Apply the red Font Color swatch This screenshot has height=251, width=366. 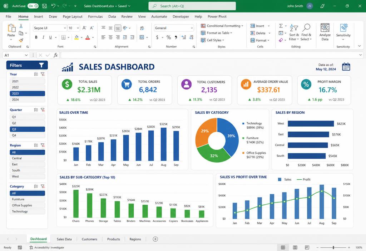(88, 37)
